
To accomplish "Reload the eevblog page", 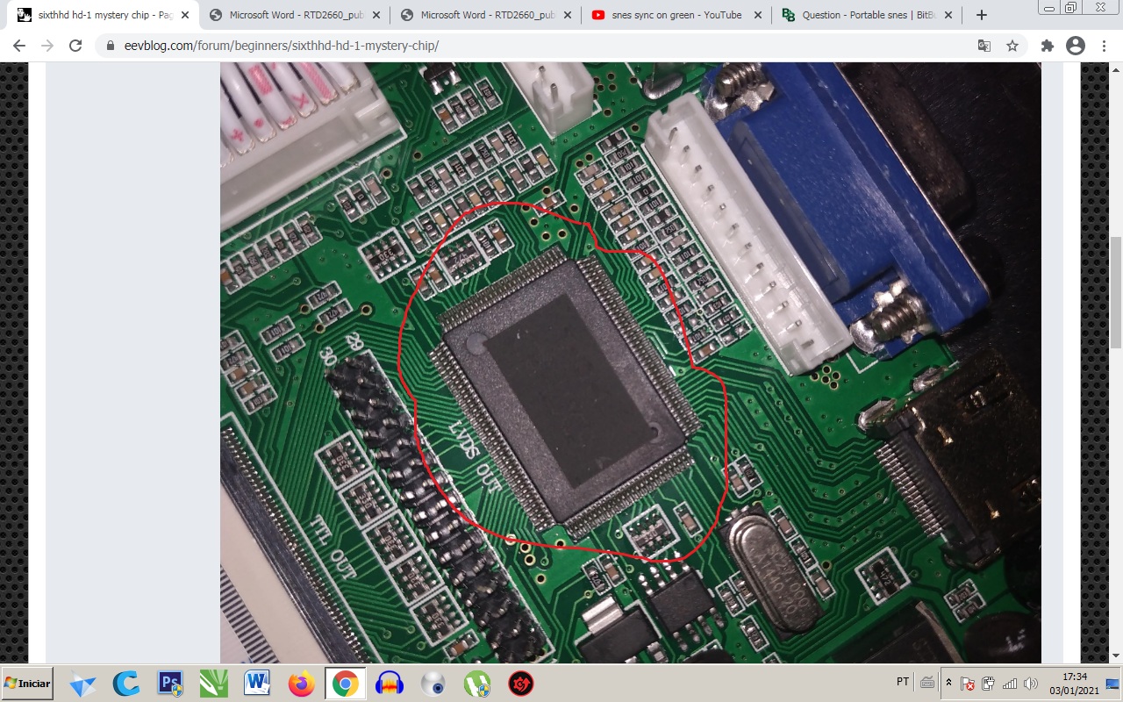I will [x=75, y=46].
